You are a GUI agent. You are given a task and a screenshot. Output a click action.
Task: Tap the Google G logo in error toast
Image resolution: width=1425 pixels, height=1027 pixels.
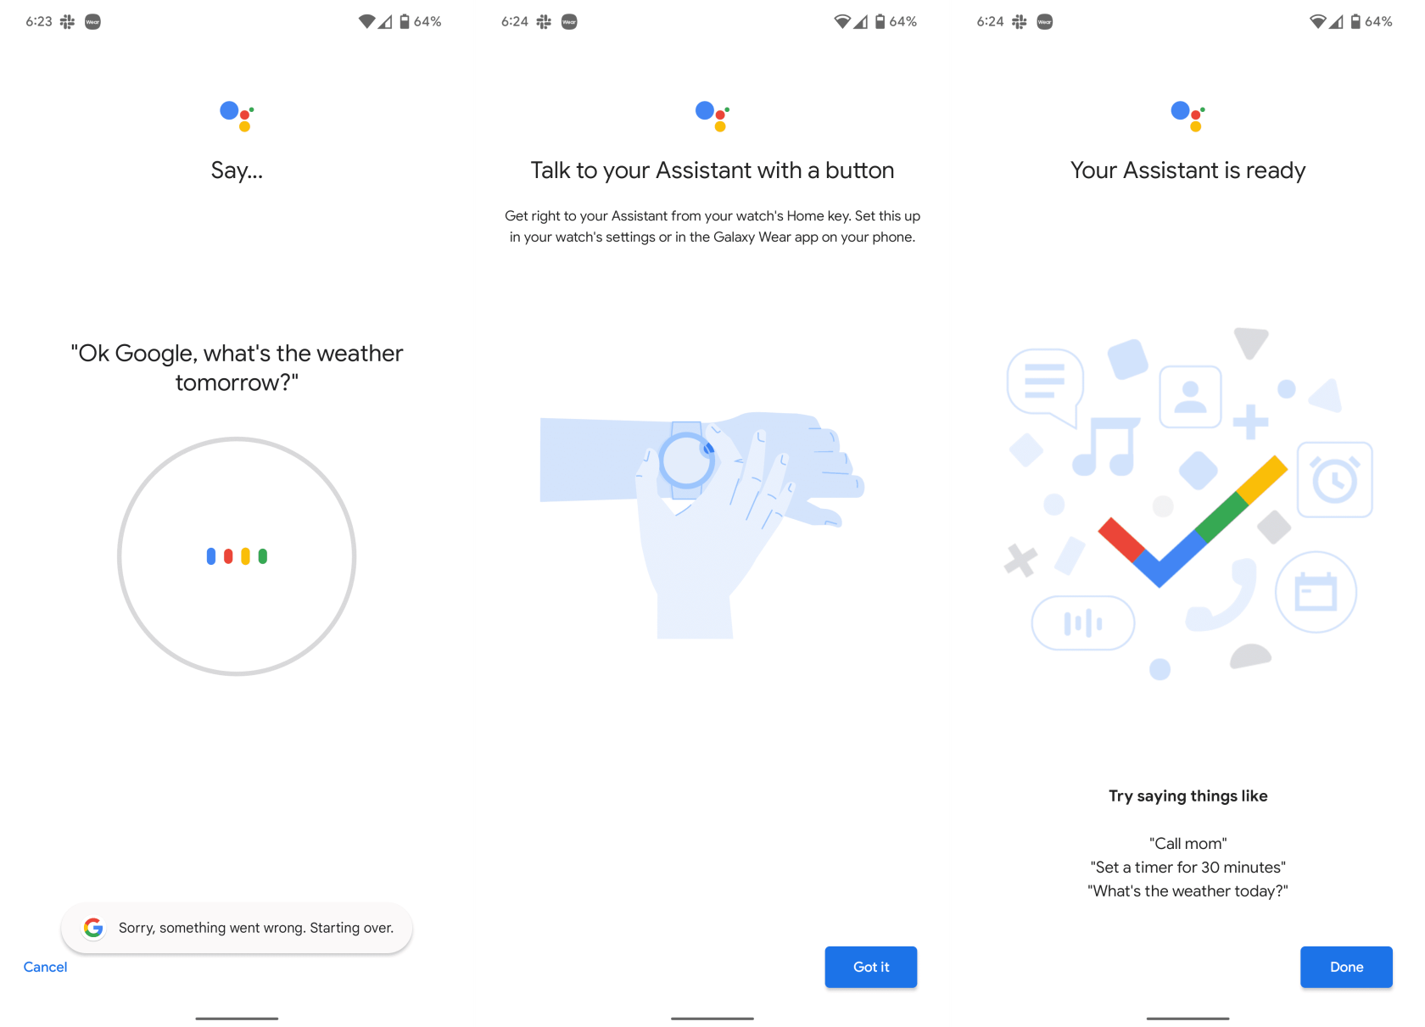coord(93,928)
